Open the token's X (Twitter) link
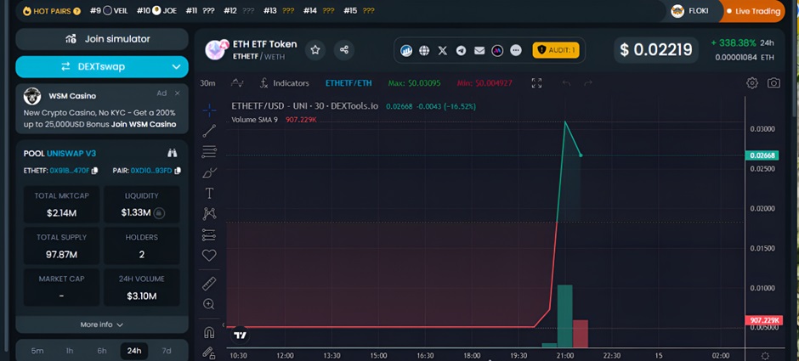The image size is (799, 361). click(442, 51)
